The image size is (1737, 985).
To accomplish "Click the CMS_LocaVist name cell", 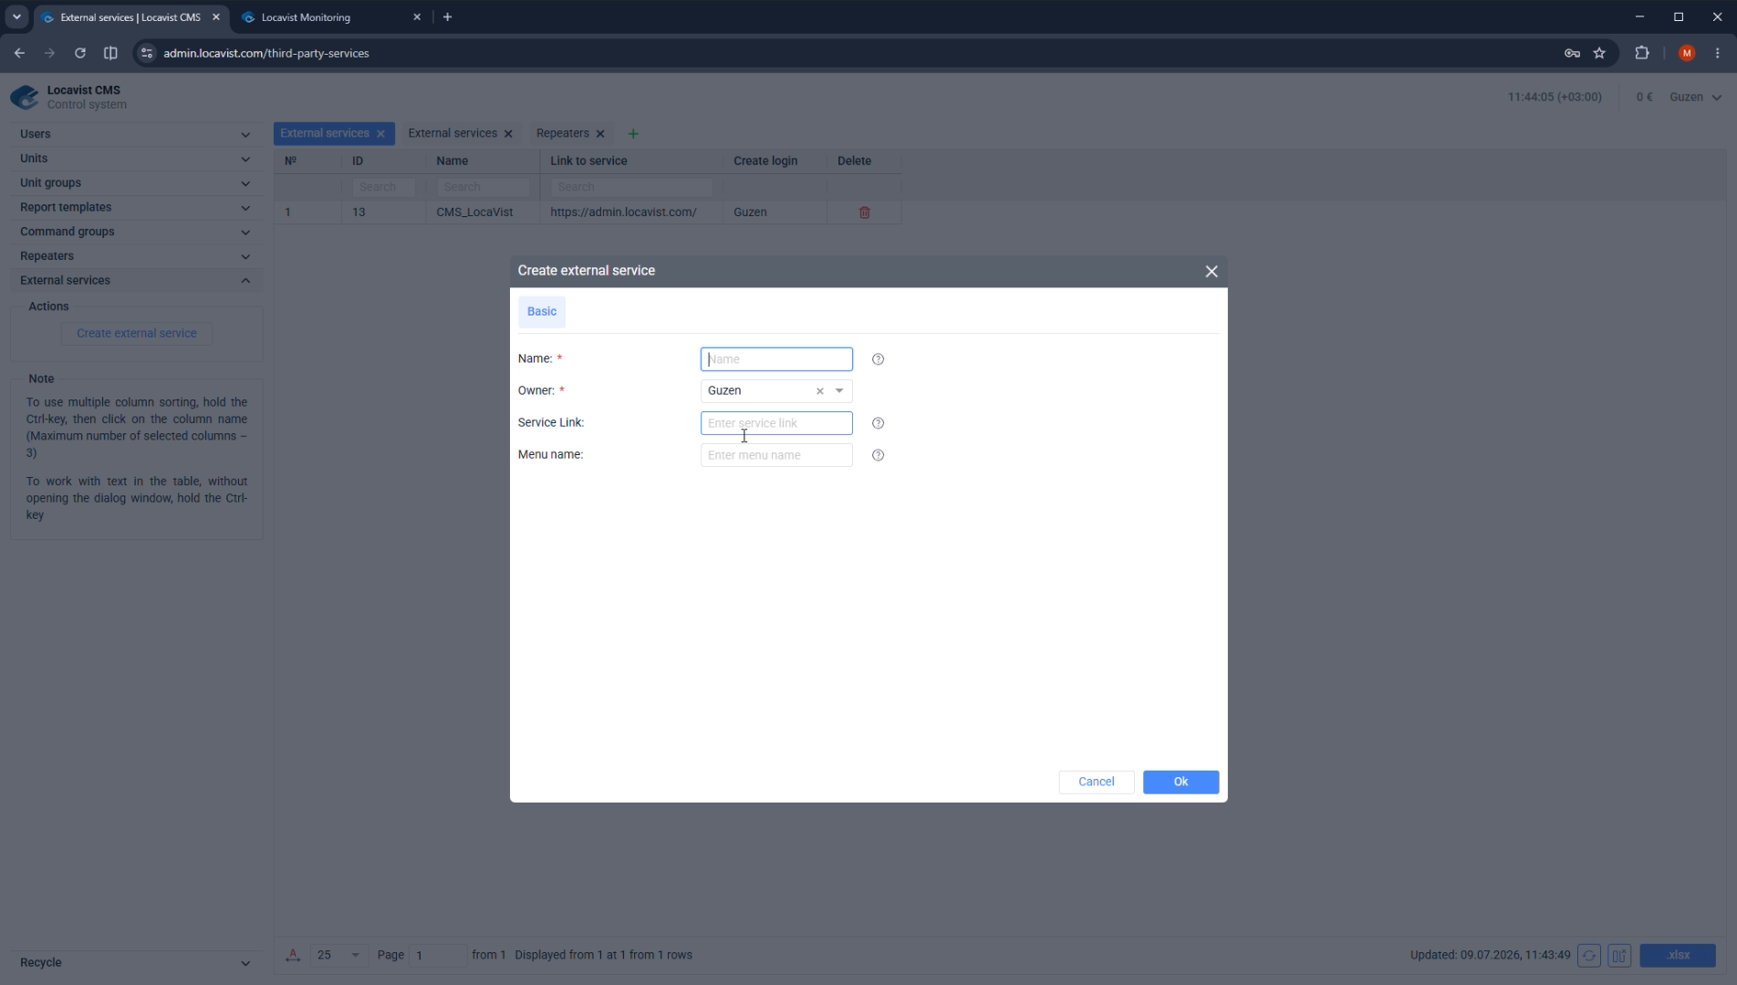I will [x=474, y=213].
